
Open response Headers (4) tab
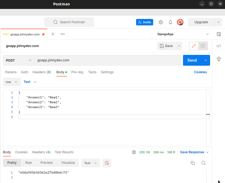pyautogui.click(x=41, y=152)
